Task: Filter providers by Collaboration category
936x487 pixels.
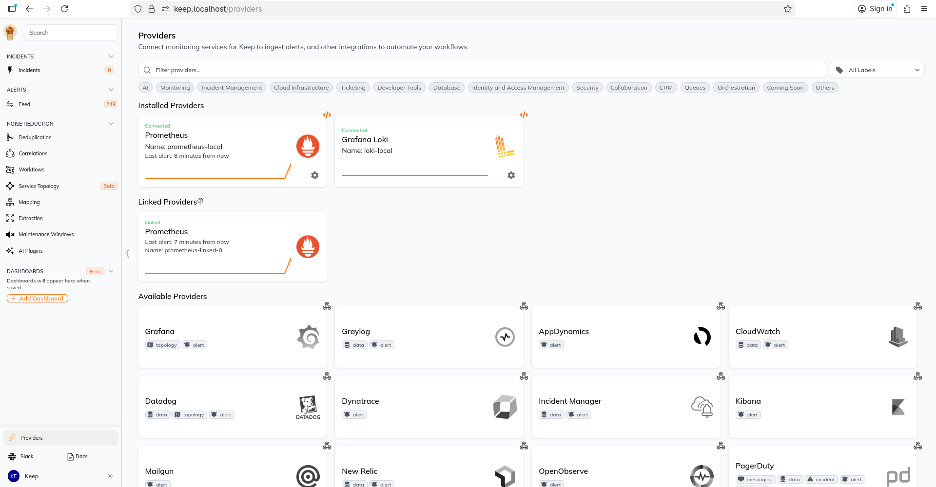Action: (x=629, y=88)
